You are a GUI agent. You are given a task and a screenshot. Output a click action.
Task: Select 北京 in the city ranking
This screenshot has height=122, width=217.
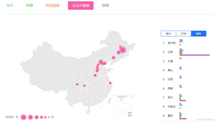(170, 52)
